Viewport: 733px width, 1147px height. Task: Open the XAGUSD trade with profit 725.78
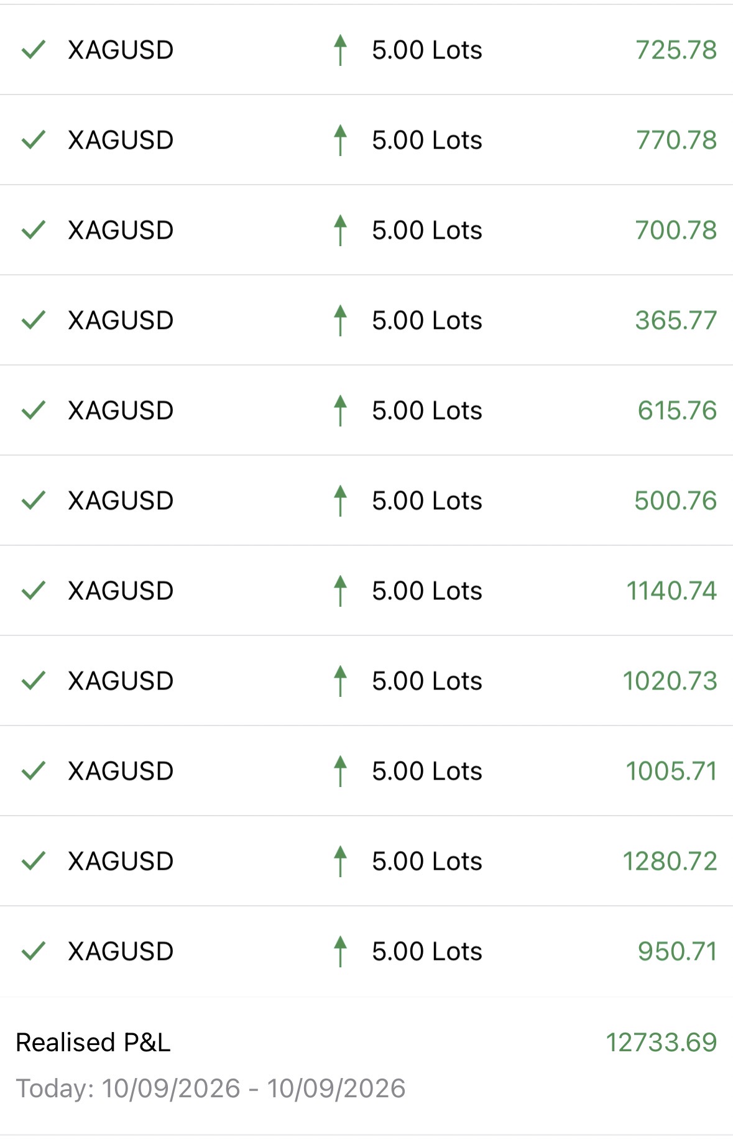pos(366,50)
